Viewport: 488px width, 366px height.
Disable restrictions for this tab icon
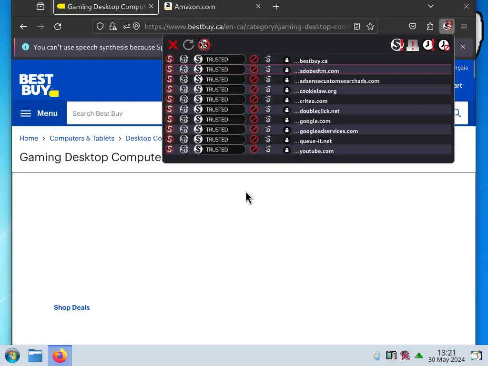click(x=413, y=45)
